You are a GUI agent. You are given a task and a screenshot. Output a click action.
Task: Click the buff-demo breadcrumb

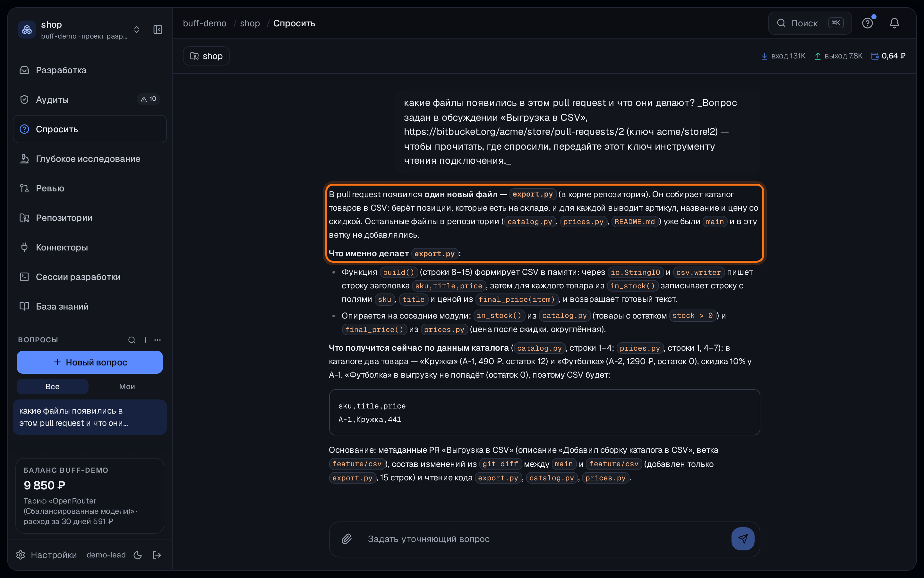point(205,23)
